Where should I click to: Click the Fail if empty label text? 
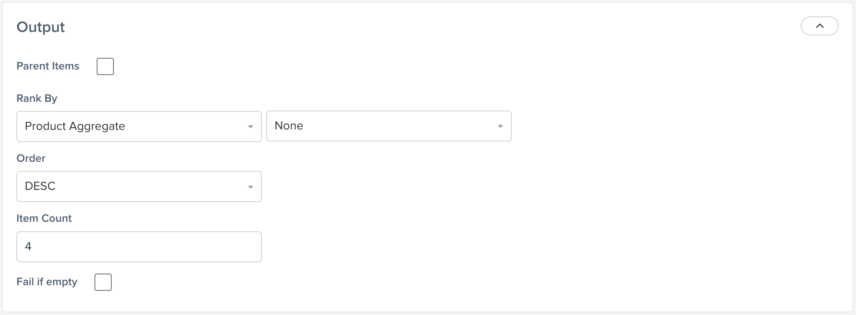(47, 282)
